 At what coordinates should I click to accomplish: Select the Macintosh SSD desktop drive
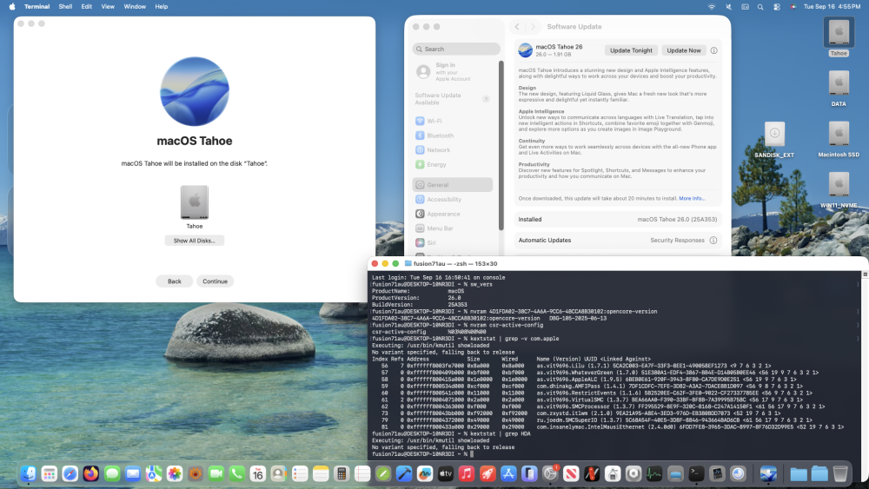pyautogui.click(x=839, y=140)
